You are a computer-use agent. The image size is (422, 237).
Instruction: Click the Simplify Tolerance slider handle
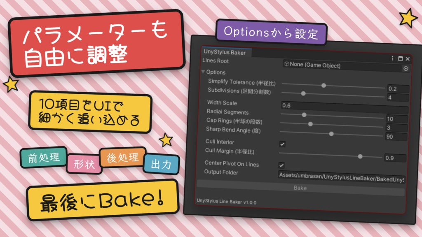click(x=324, y=86)
